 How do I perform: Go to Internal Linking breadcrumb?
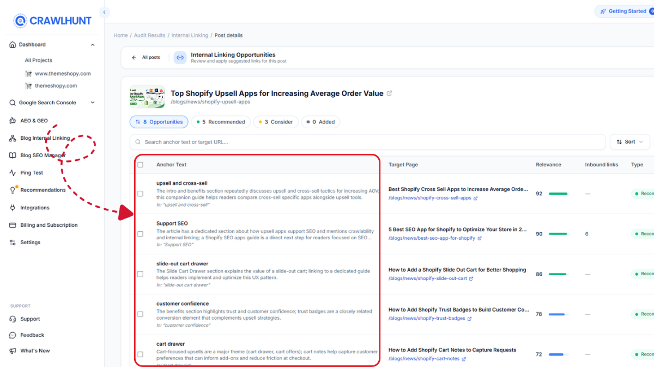click(x=190, y=35)
